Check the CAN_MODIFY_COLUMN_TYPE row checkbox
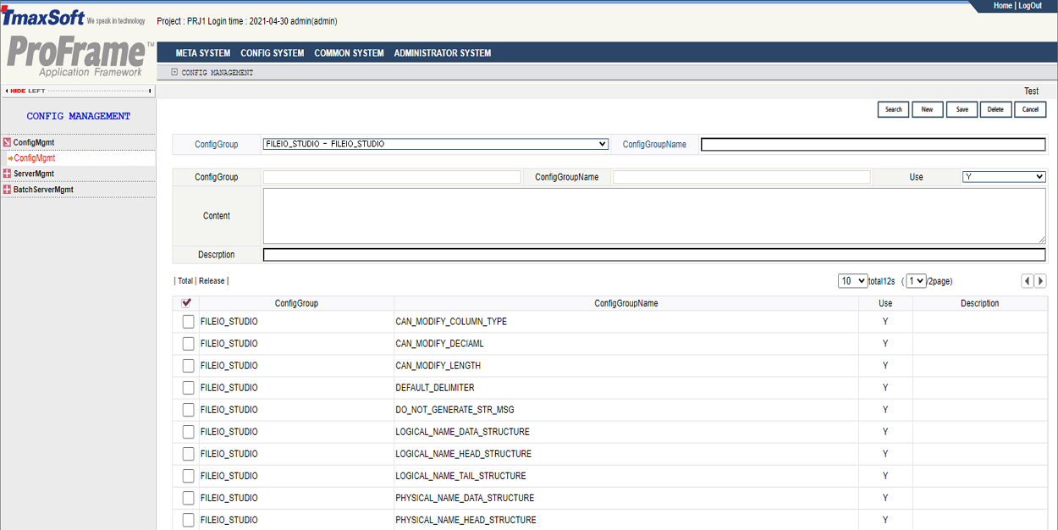The image size is (1058, 530). (x=188, y=322)
